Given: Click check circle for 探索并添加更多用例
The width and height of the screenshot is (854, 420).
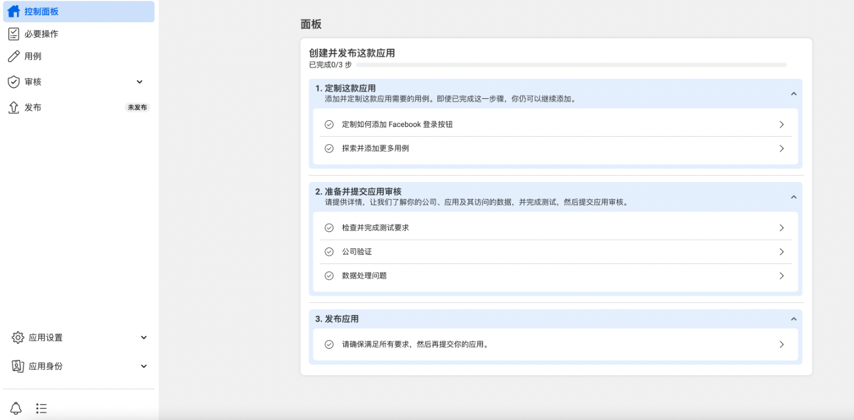Looking at the screenshot, I should coord(329,148).
